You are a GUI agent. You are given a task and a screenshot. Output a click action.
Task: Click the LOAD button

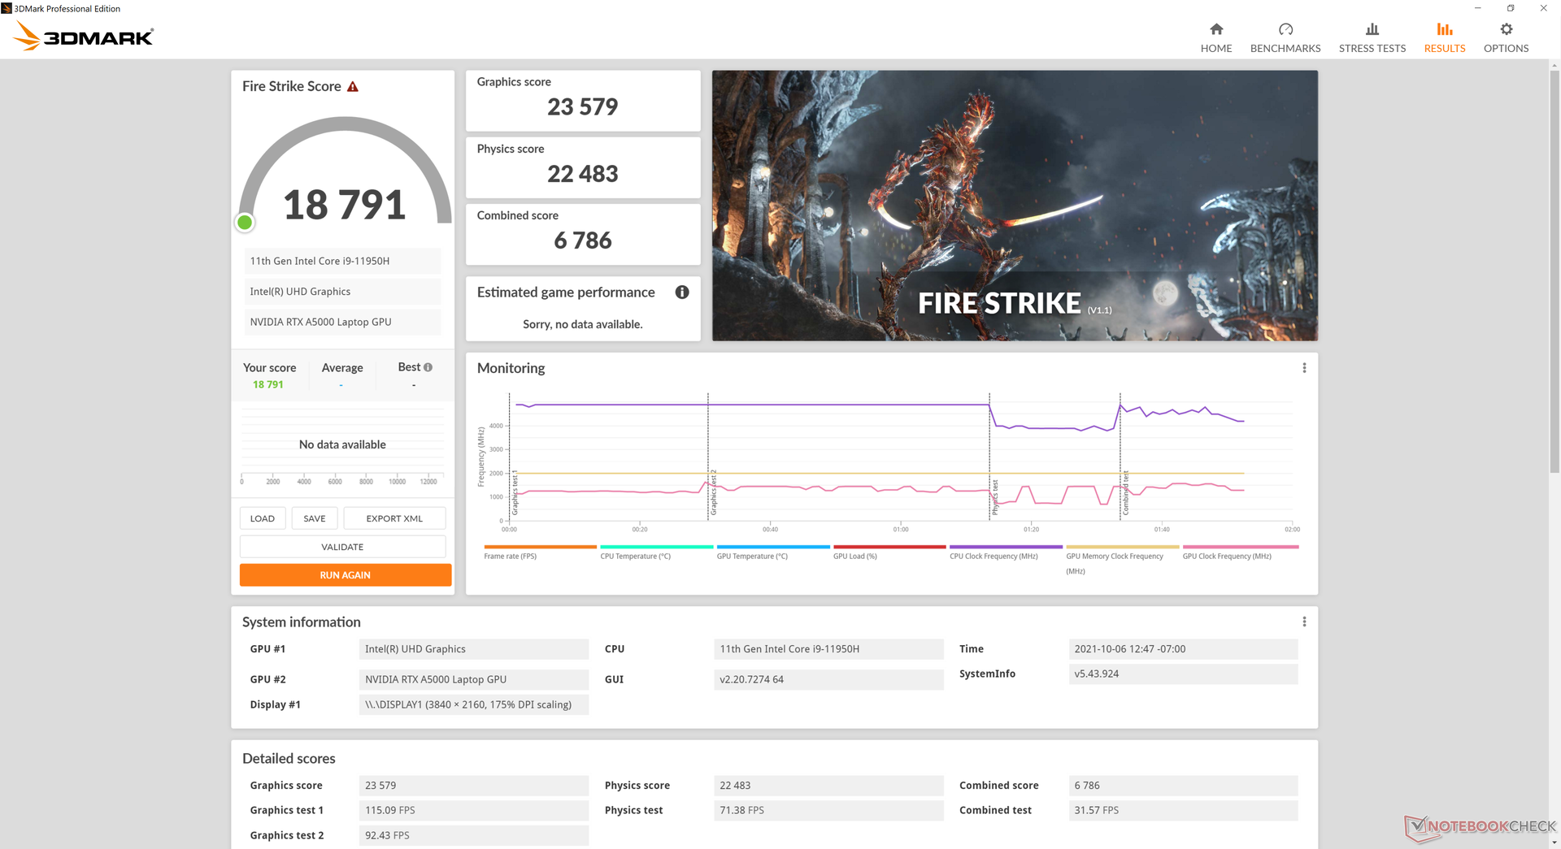coord(263,518)
